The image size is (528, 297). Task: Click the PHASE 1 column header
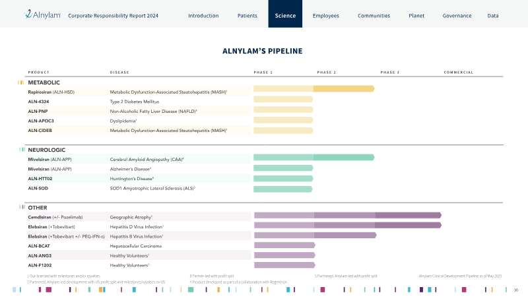[263, 73]
